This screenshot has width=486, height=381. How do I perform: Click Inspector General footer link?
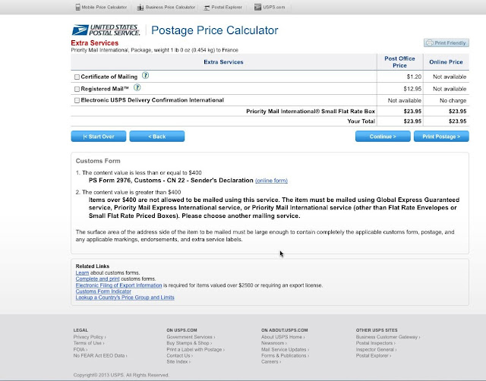(x=376, y=349)
